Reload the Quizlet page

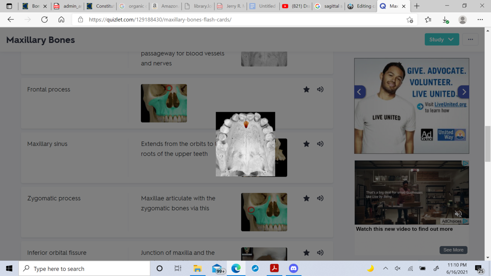click(x=45, y=20)
